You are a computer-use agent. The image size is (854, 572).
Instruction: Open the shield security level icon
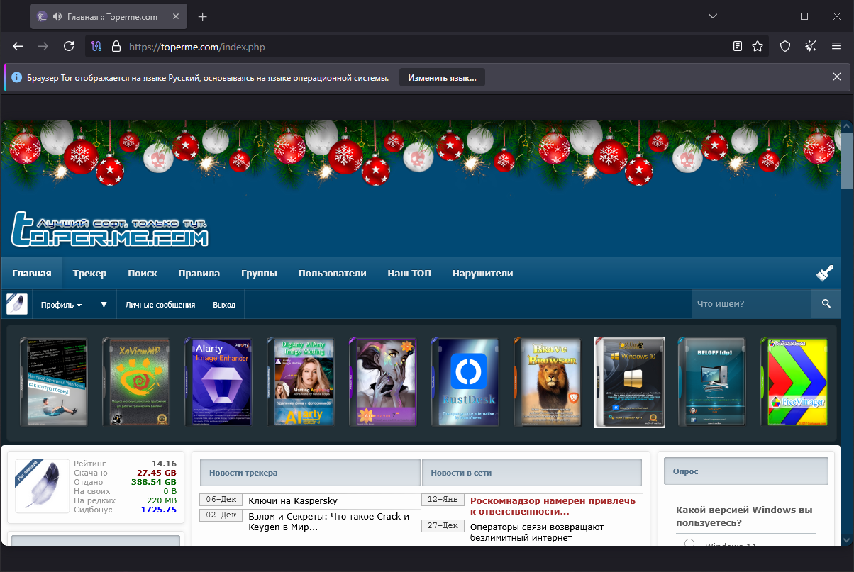[785, 46]
